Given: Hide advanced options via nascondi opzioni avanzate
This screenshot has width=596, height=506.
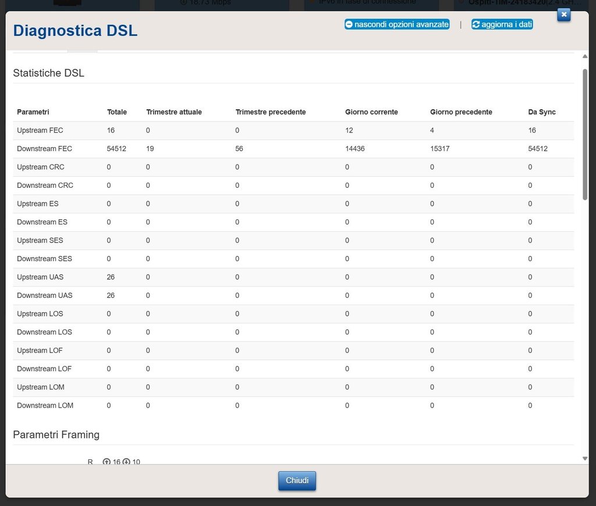Looking at the screenshot, I should [x=401, y=24].
